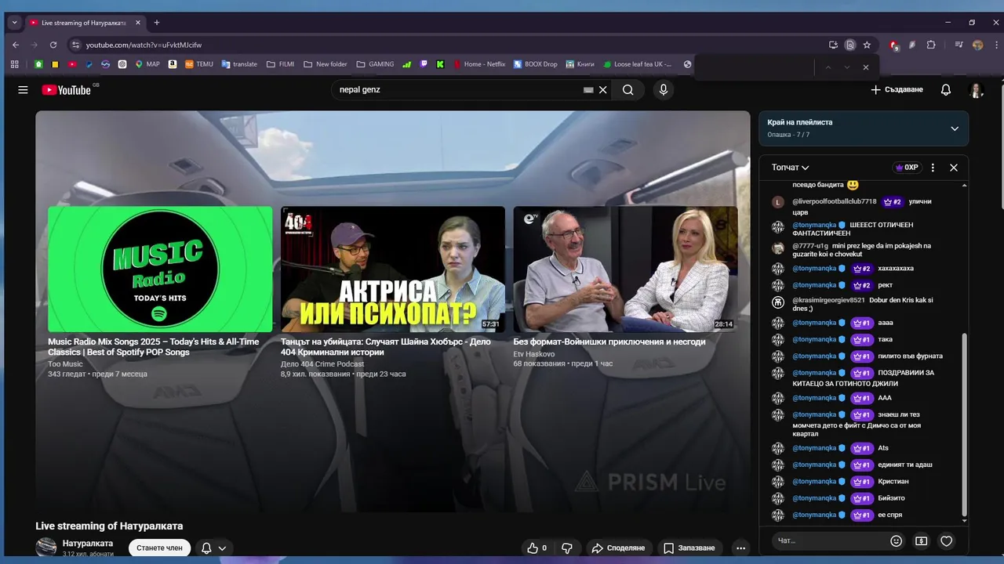Click the 'Запазване' save button
1004x564 pixels.
point(689,548)
